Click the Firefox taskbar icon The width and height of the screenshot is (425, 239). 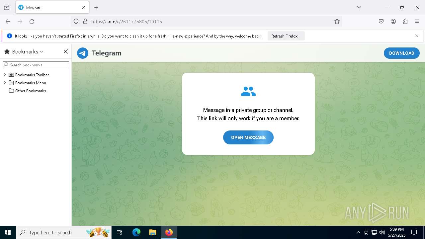[x=169, y=232]
